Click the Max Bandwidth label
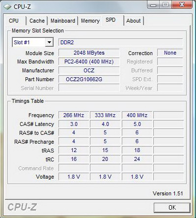Viewport: 196px width, 218px height. (35, 62)
